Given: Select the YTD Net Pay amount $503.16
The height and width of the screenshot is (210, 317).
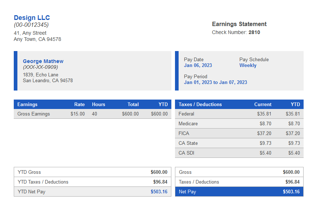Looking at the screenshot, I should 159,192.
